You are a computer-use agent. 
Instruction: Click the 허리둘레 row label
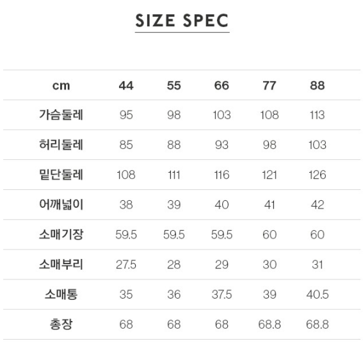tap(61, 145)
